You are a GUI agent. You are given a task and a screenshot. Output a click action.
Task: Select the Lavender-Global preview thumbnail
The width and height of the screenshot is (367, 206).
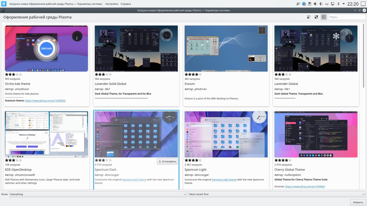(316, 48)
